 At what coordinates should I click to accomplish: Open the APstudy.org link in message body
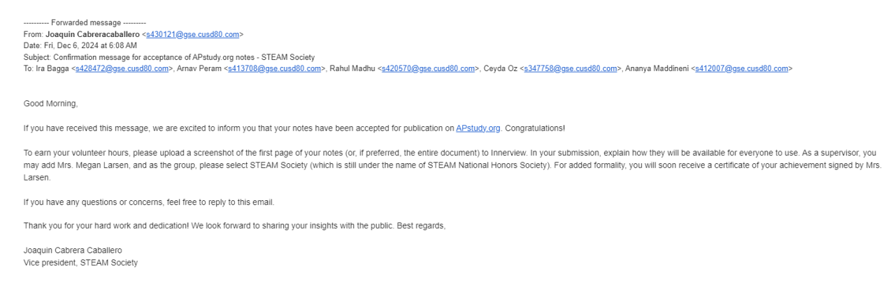click(x=478, y=129)
